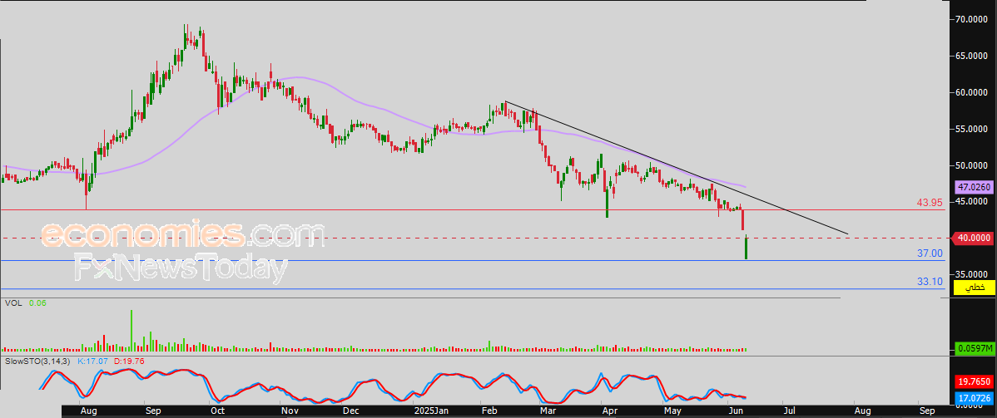
Task: Click the red 19.7650 stochastic tag
Action: coord(975,382)
